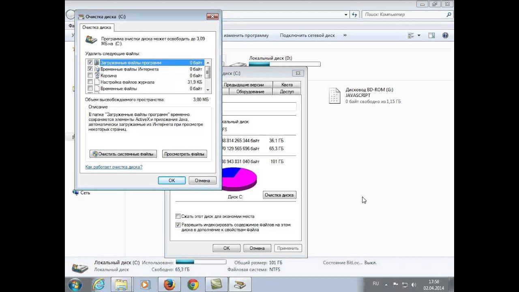
Task: Click Local Disk (D:) capacity bar
Action: click(x=285, y=64)
